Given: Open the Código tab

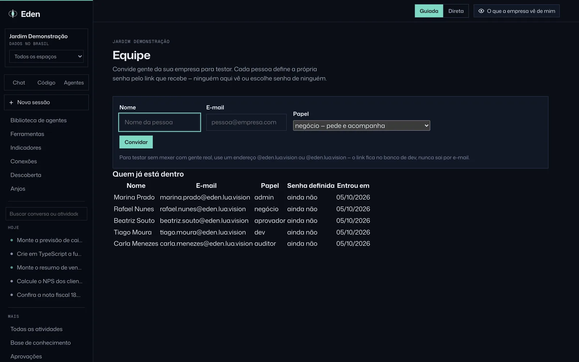Looking at the screenshot, I should pyautogui.click(x=46, y=83).
